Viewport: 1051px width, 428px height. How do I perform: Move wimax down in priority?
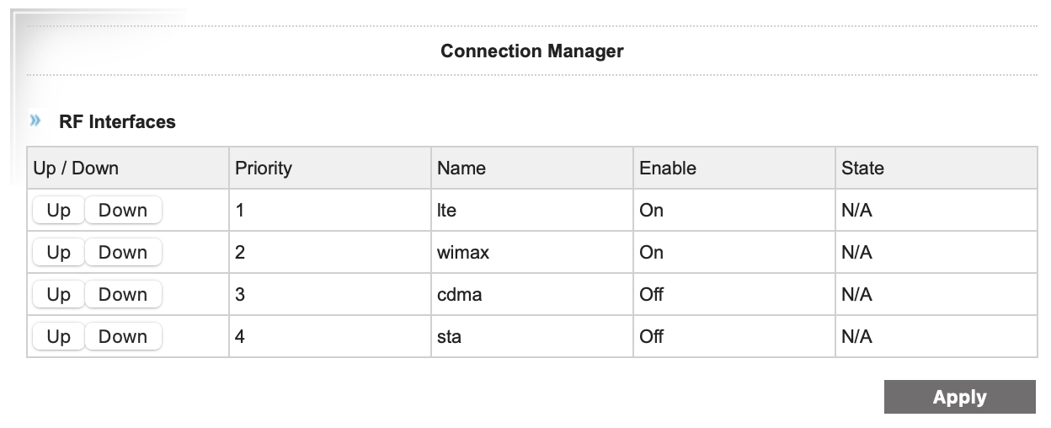tap(123, 253)
